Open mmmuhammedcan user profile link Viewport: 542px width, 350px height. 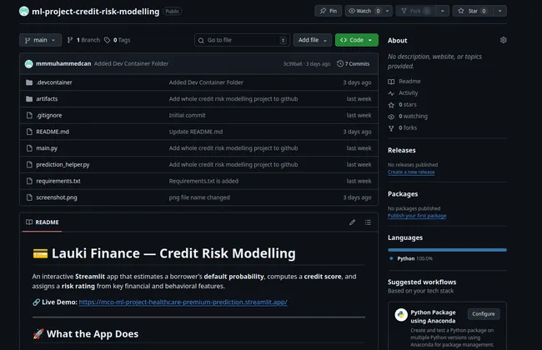tap(63, 63)
